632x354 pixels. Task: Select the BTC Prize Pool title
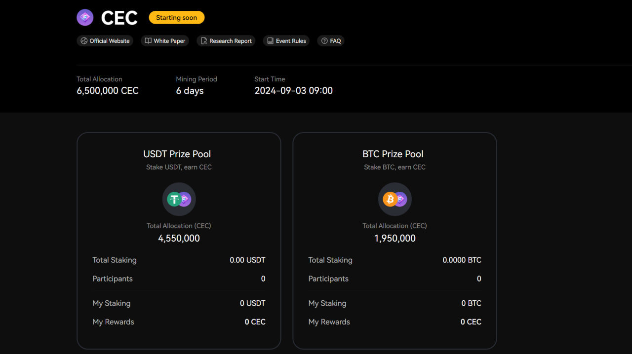tap(393, 154)
